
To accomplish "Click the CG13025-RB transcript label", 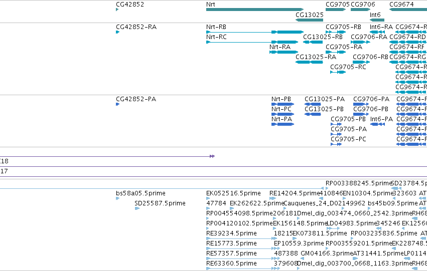I will (323, 37).
